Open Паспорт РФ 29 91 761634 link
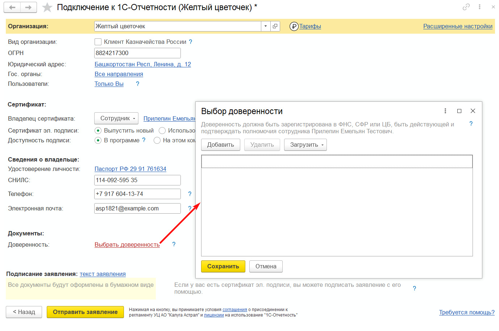This screenshot has height=331, width=499. pos(130,169)
